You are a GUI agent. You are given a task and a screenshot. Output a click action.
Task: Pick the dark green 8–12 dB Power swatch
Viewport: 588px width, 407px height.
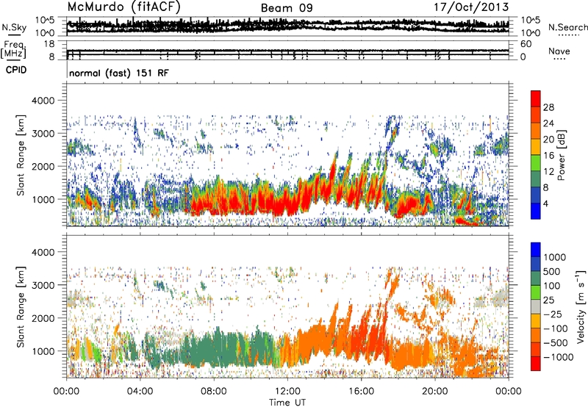(x=536, y=179)
